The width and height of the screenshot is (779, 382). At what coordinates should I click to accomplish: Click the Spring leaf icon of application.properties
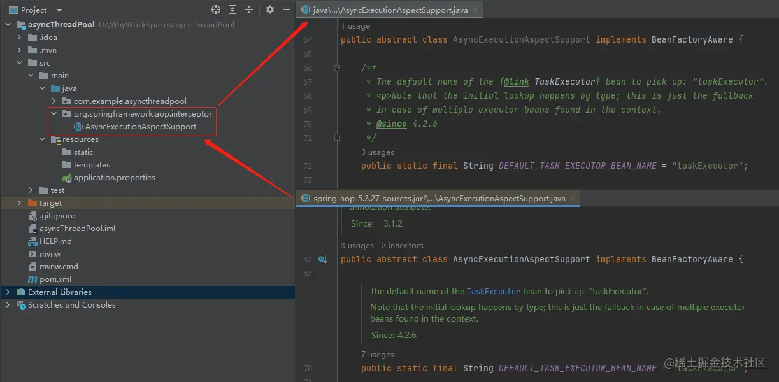click(67, 178)
